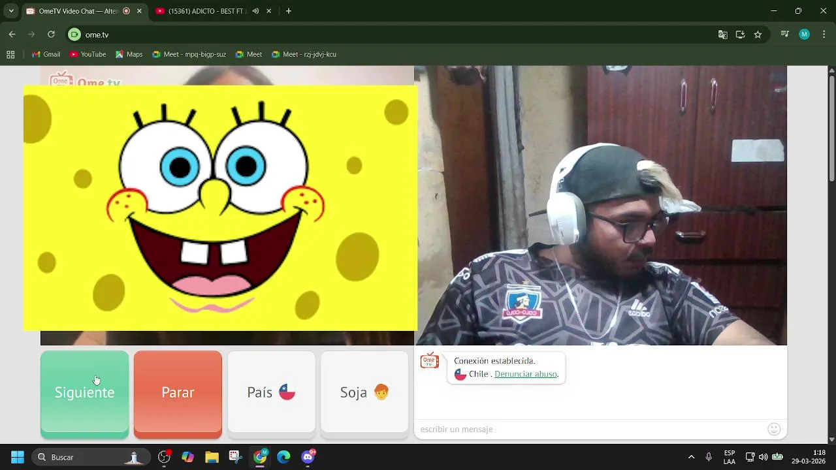Image resolution: width=836 pixels, height=470 pixels.
Task: Open Discord from the taskbar
Action: pos(308,457)
